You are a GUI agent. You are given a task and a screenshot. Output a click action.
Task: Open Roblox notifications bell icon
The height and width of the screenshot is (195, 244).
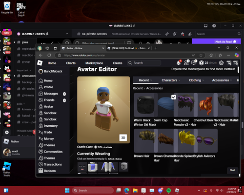click(x=179, y=63)
